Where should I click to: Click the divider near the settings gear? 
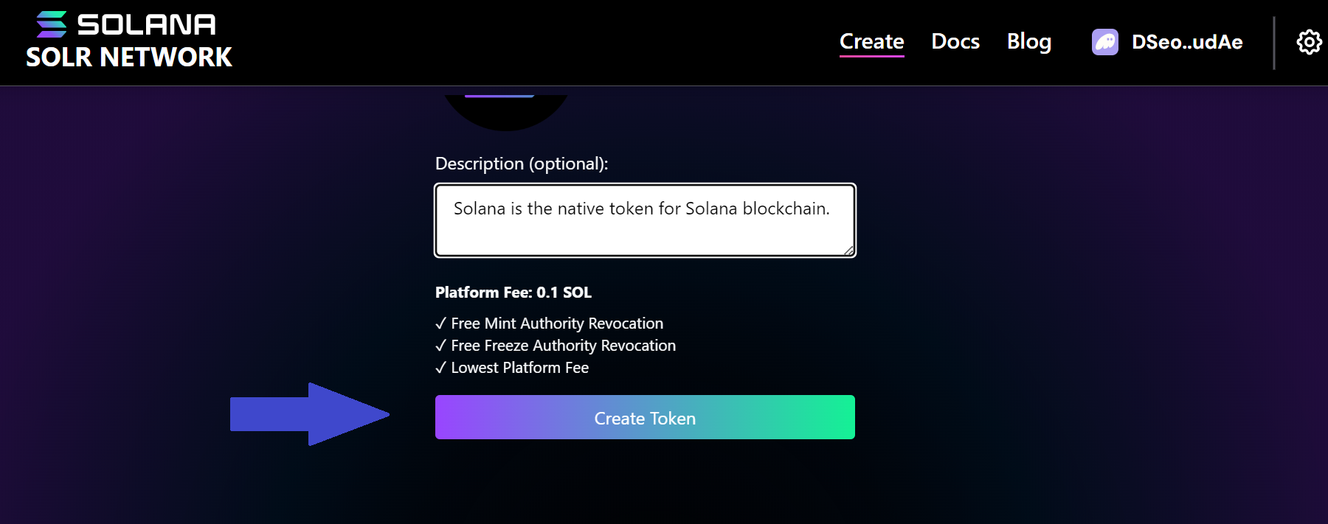click(x=1274, y=42)
